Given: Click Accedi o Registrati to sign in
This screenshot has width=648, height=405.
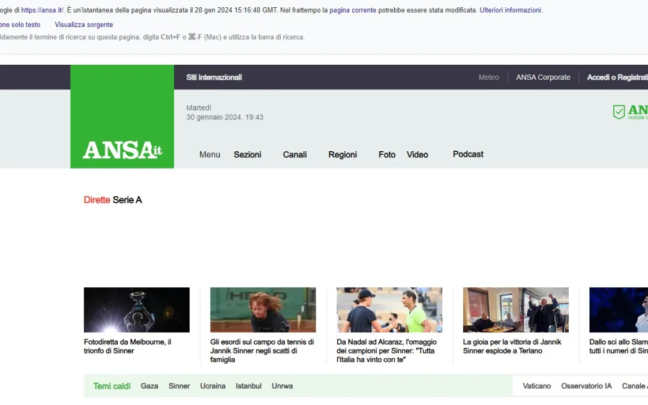Looking at the screenshot, I should pyautogui.click(x=617, y=77).
